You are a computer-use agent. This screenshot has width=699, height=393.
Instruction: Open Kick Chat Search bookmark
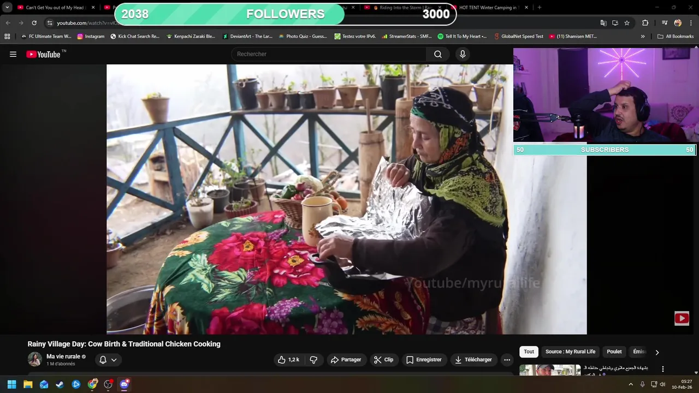point(135,37)
